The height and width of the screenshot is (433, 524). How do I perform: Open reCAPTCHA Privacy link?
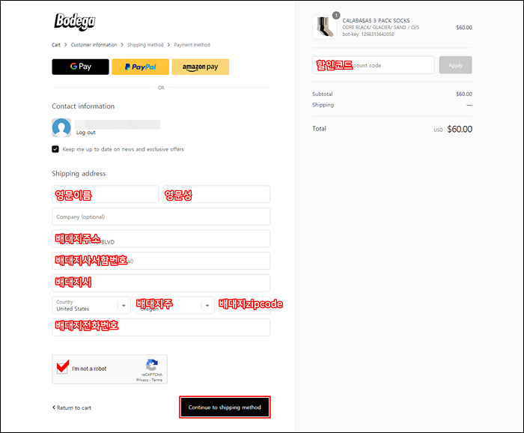142,380
